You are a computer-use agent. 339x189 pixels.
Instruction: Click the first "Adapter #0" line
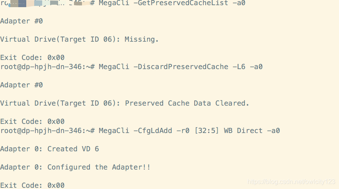21,21
